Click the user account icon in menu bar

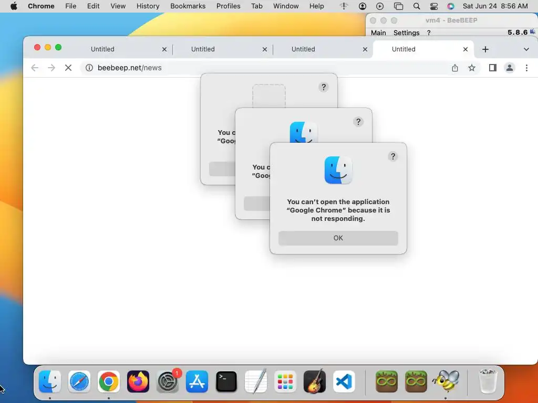pyautogui.click(x=363, y=6)
